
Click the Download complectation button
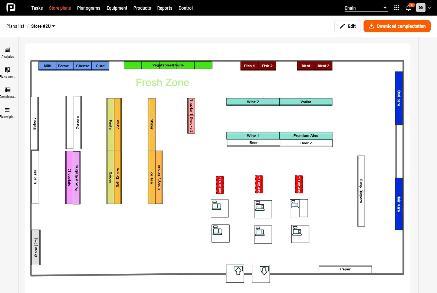click(x=397, y=26)
